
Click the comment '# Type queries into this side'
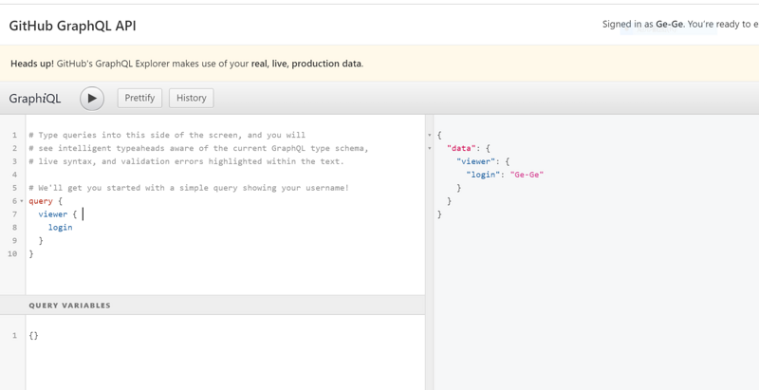point(167,135)
